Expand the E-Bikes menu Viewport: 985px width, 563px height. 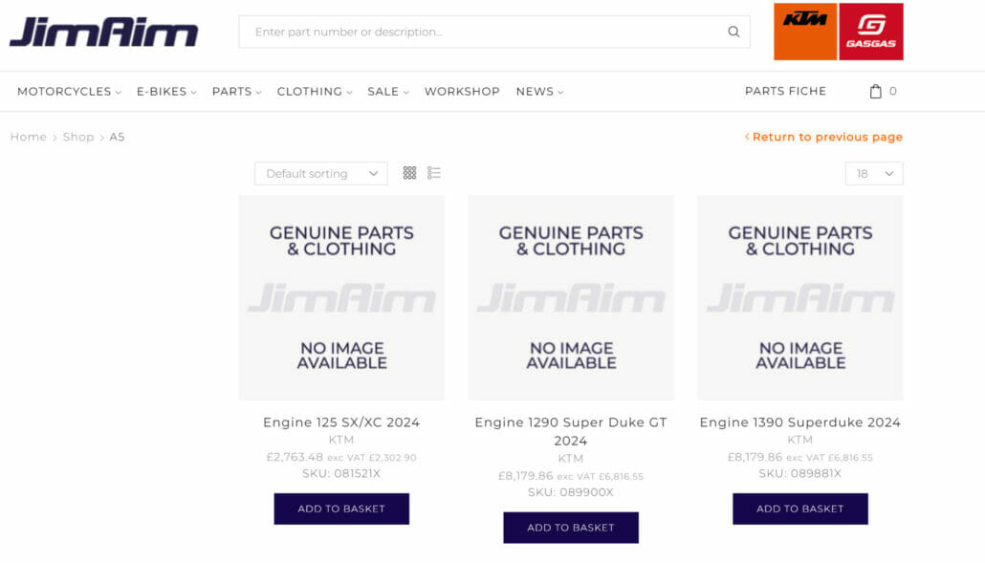165,92
